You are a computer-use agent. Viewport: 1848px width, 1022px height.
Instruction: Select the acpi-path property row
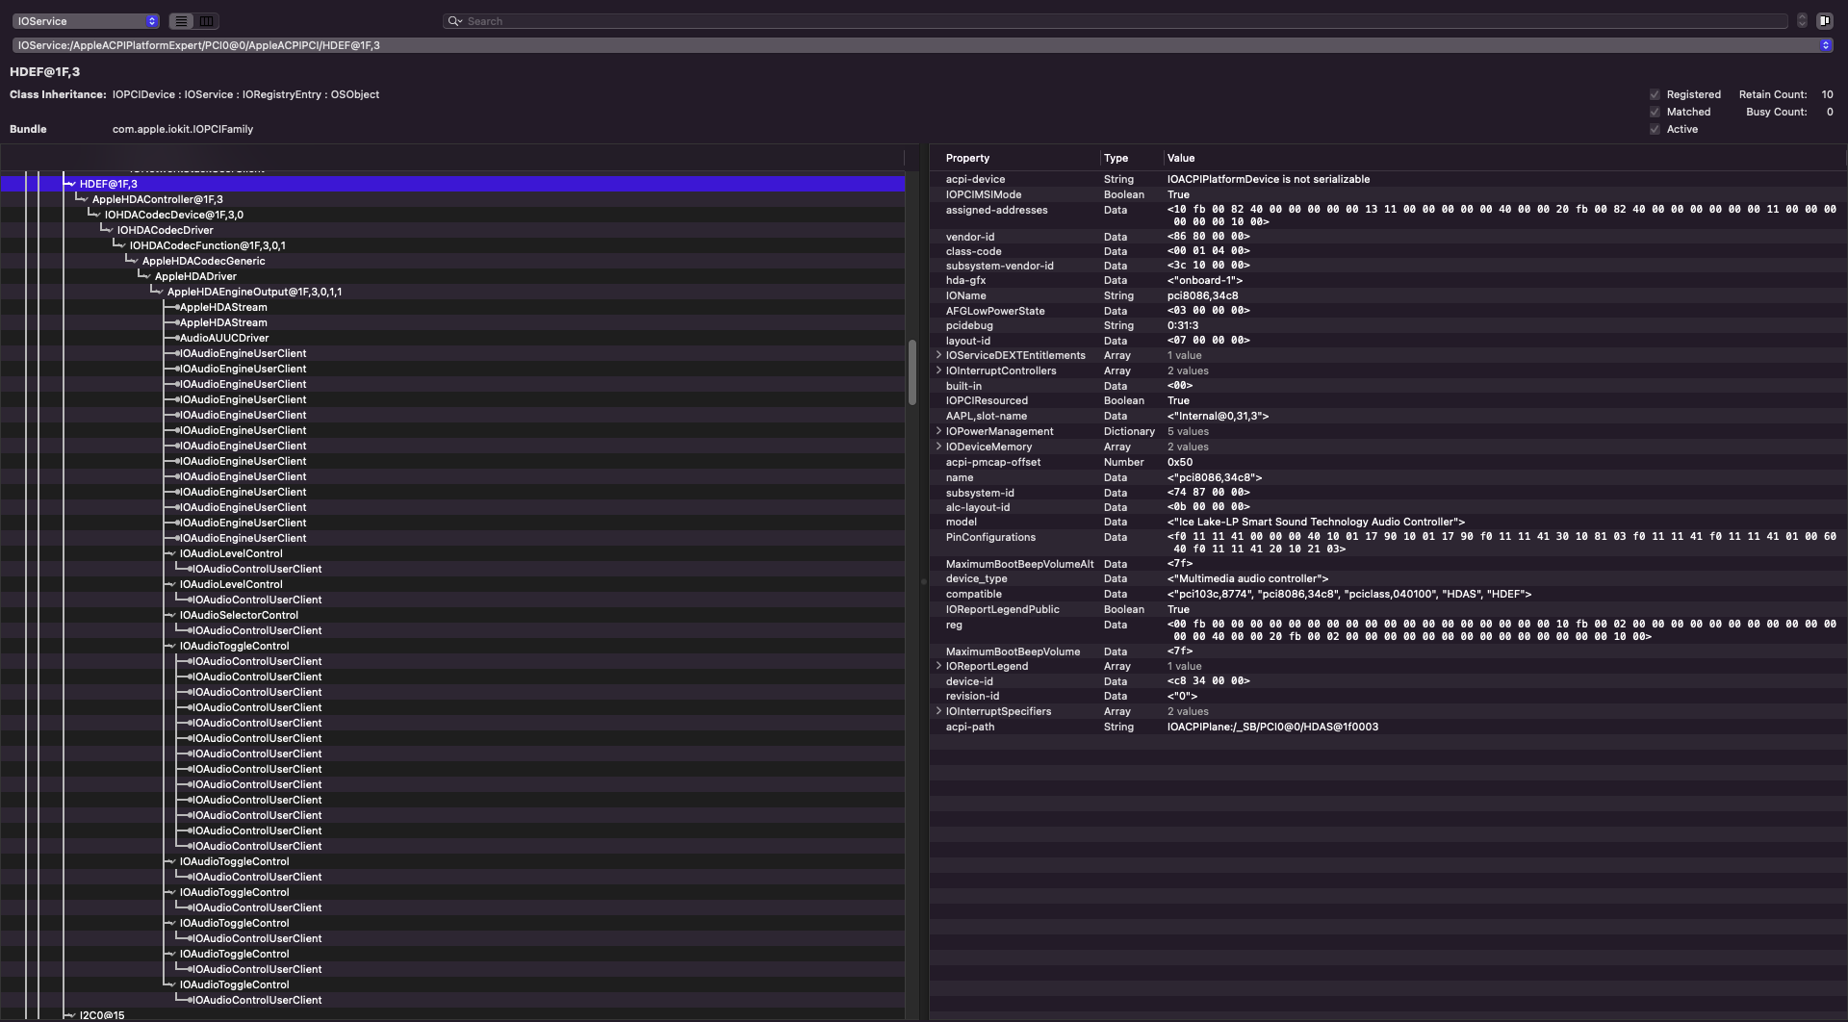point(1387,727)
